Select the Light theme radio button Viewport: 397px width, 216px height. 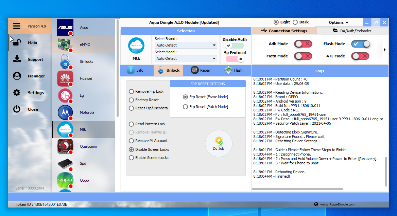[276, 22]
